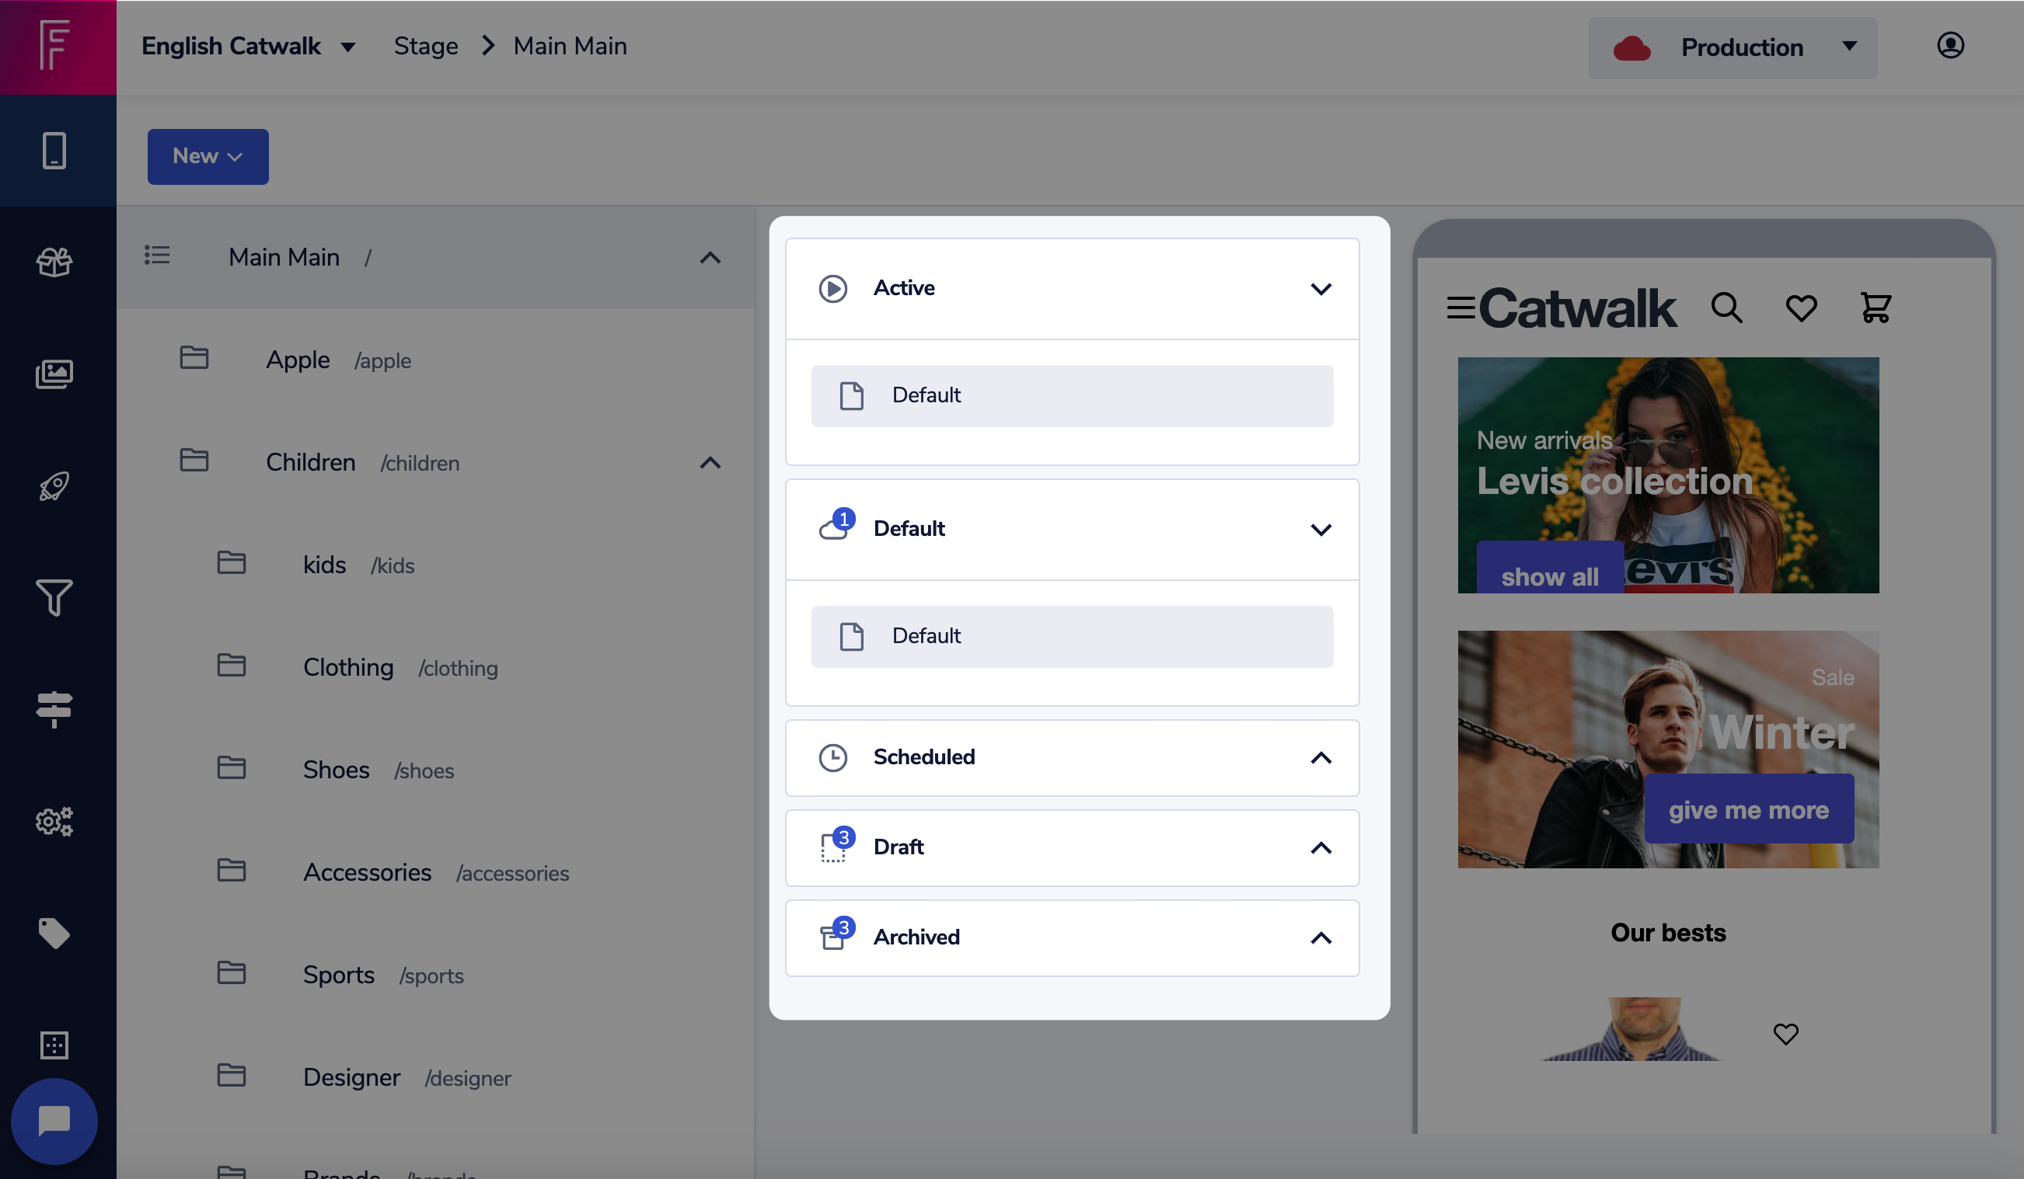Toggle heart on Our bests product

pyautogui.click(x=1785, y=1034)
